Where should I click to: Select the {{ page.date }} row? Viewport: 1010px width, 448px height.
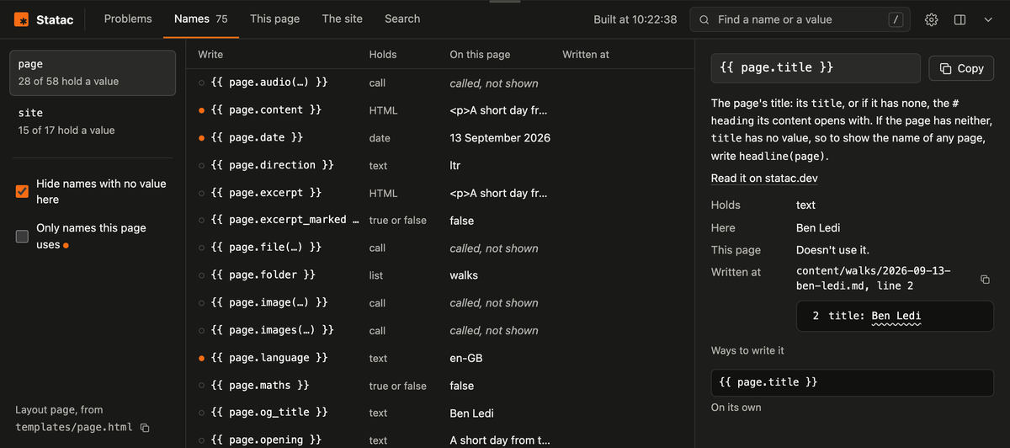[x=439, y=137]
